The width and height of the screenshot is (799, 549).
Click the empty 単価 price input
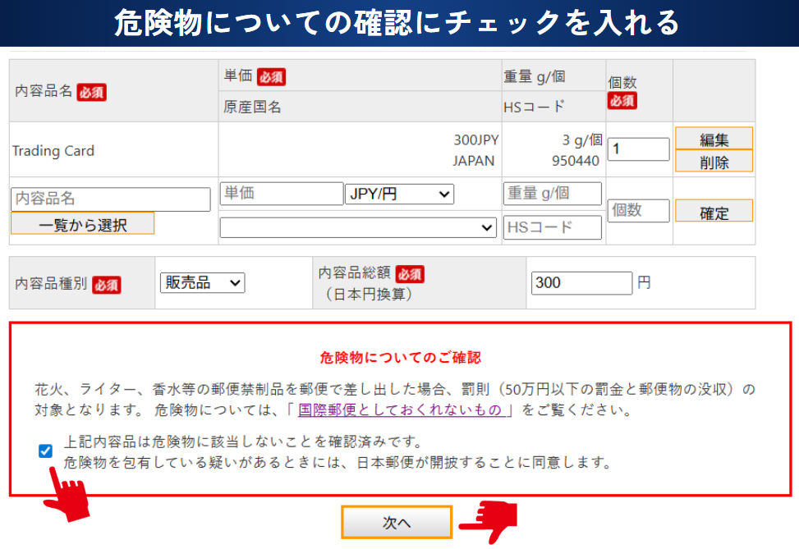[x=281, y=194]
